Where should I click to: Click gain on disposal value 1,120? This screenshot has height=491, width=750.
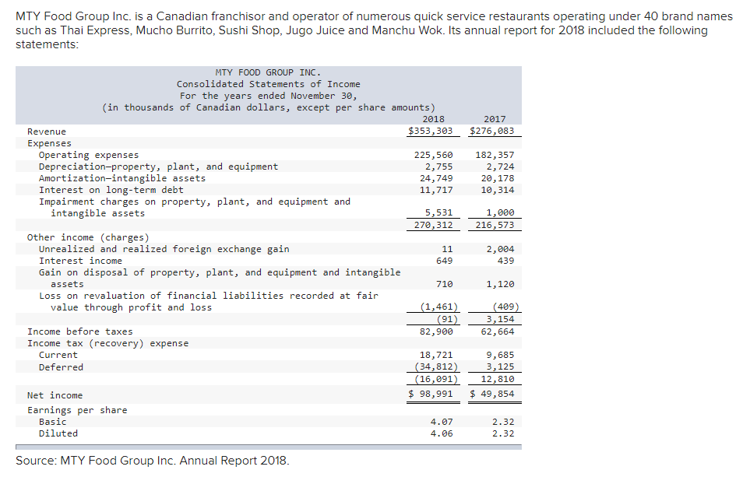pyautogui.click(x=500, y=285)
